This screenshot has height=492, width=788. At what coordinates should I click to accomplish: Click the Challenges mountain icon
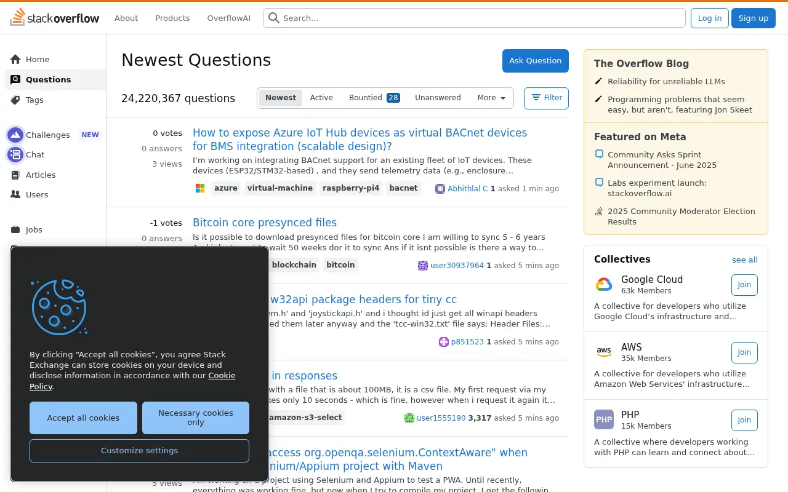[15, 135]
